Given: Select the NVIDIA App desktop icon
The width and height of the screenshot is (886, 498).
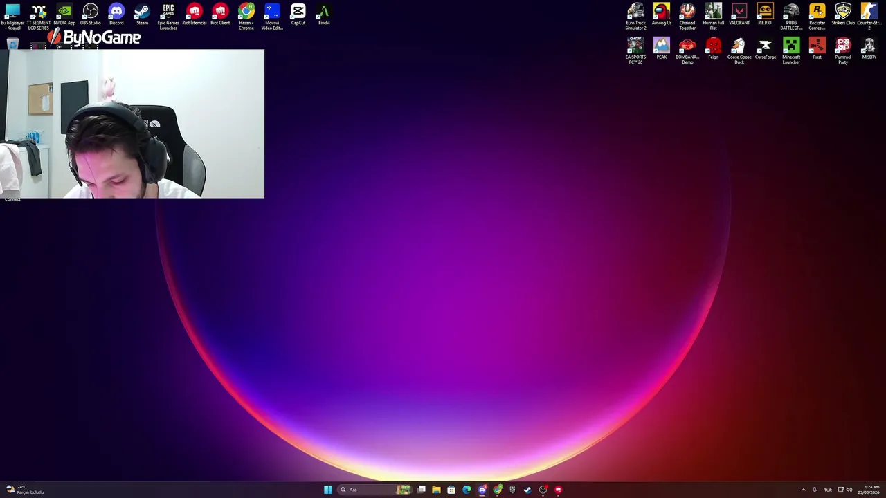Looking at the screenshot, I should click(x=64, y=15).
